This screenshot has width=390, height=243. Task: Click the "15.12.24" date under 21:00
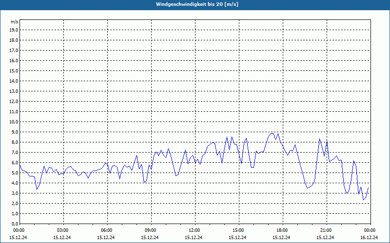pos(325,237)
